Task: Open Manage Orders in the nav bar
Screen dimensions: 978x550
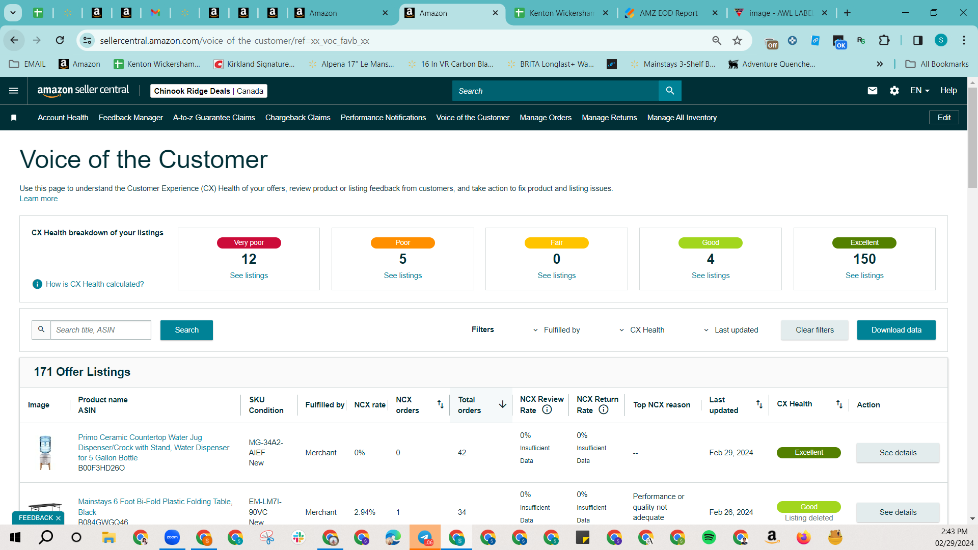Action: click(x=546, y=118)
